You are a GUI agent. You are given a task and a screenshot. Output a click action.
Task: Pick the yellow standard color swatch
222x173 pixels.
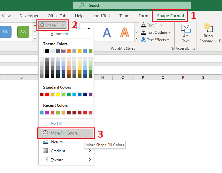point(58,94)
